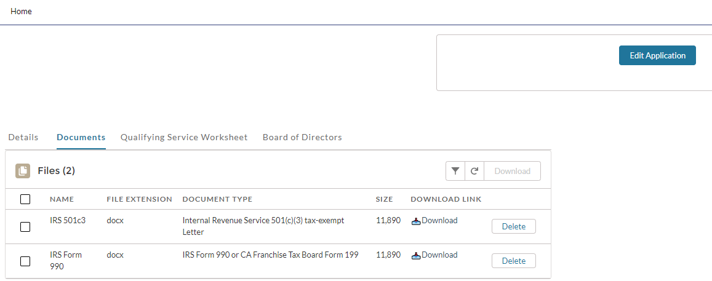The image size is (712, 281).
Task: Check the IRS 501c3 row checkbox
Action: click(x=25, y=227)
